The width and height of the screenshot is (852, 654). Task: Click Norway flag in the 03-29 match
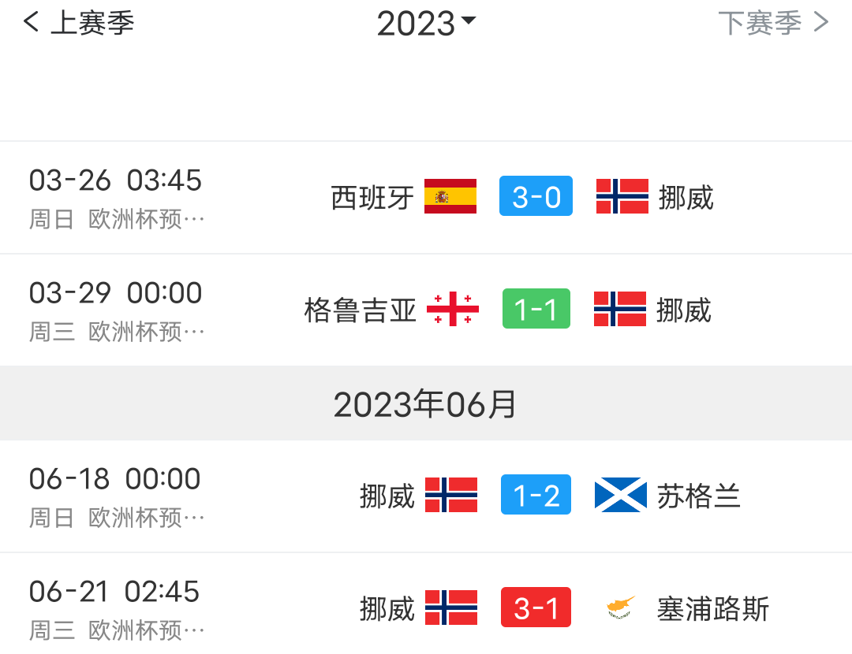pyautogui.click(x=620, y=309)
